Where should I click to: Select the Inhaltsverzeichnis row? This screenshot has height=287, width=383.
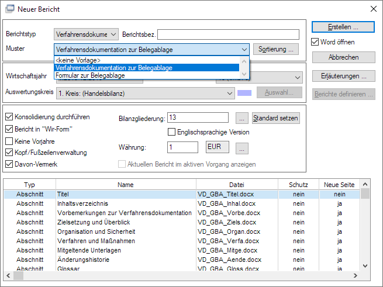[x=182, y=203]
